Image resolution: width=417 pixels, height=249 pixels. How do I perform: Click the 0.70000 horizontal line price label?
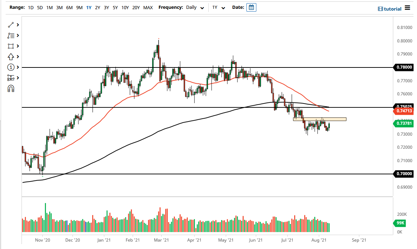(404, 174)
